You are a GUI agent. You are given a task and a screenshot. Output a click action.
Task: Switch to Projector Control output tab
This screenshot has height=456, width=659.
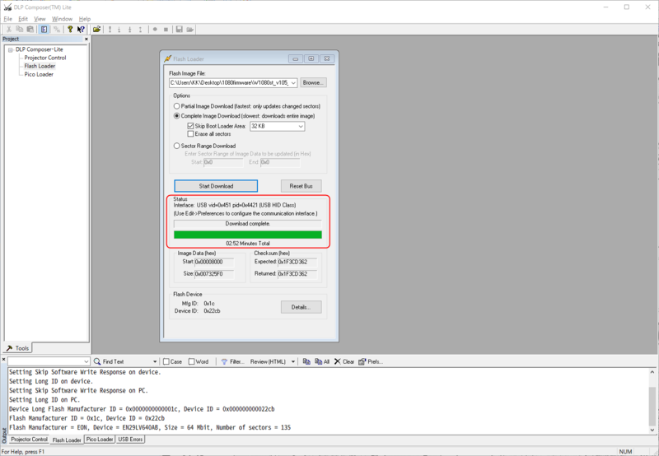pyautogui.click(x=29, y=440)
